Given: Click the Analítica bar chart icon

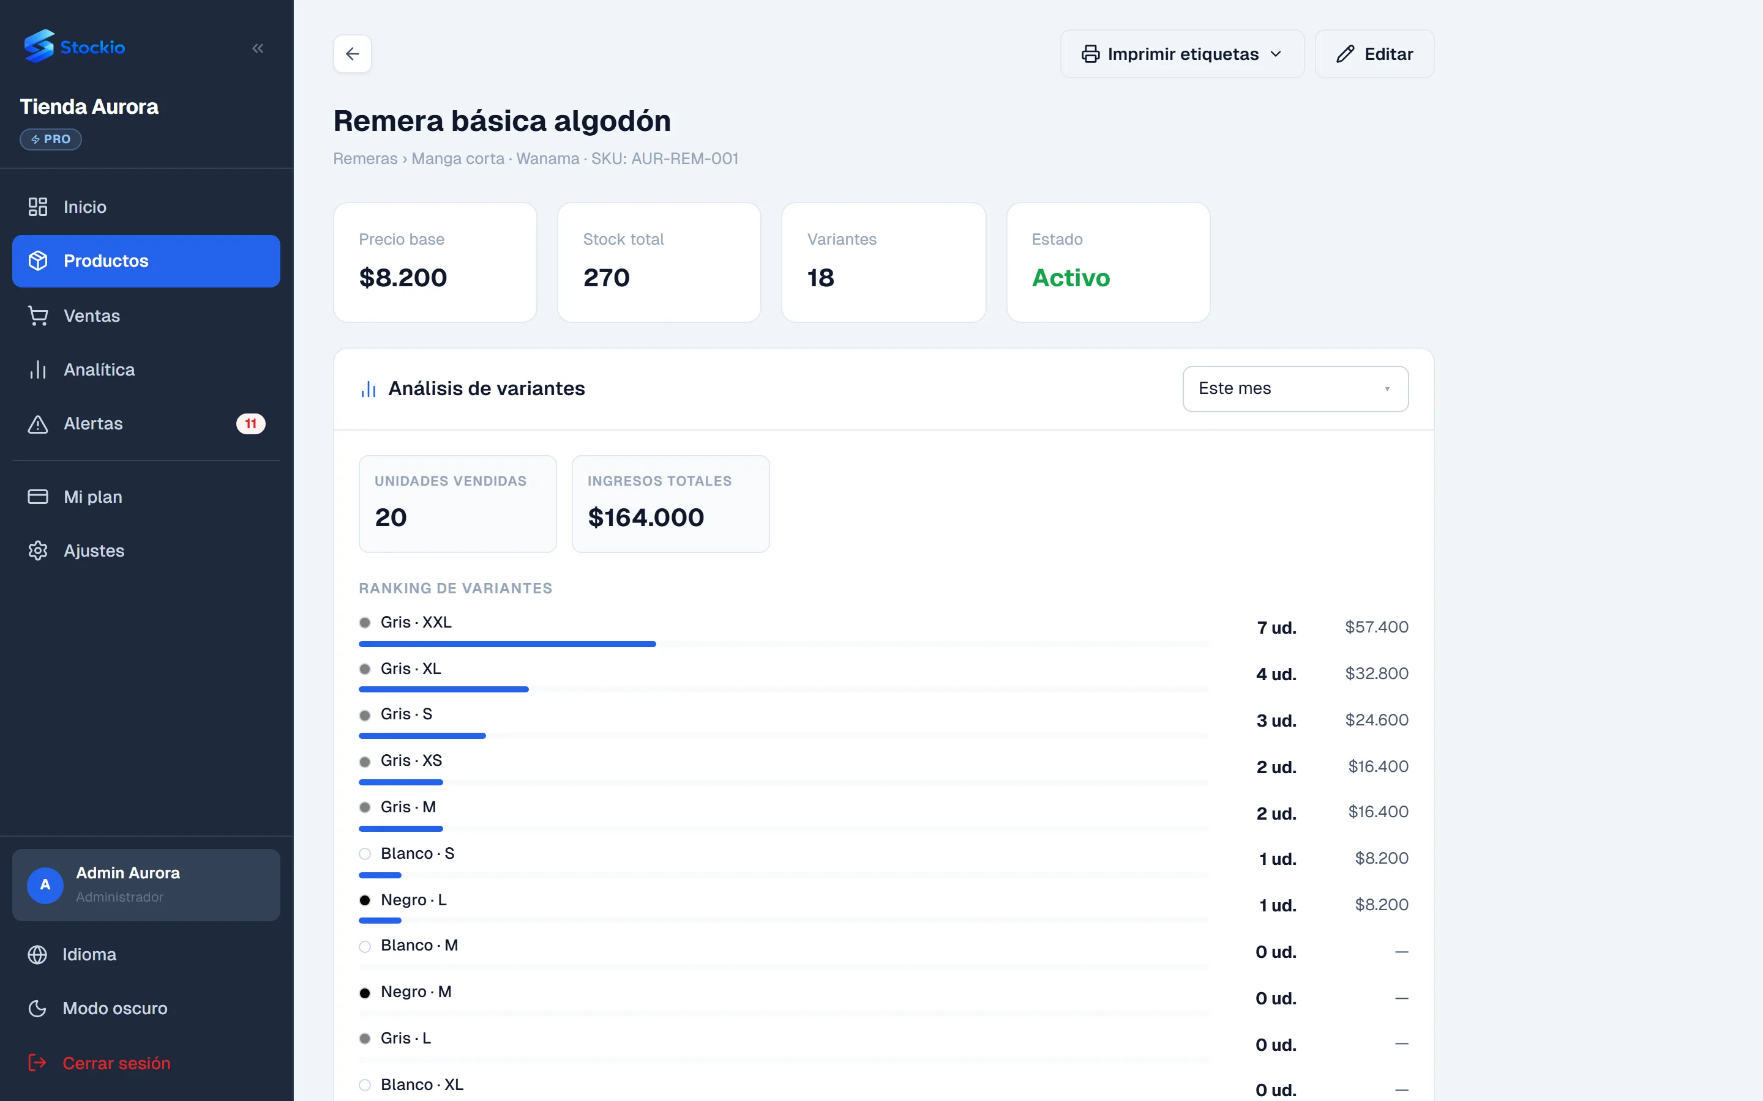Looking at the screenshot, I should [38, 370].
